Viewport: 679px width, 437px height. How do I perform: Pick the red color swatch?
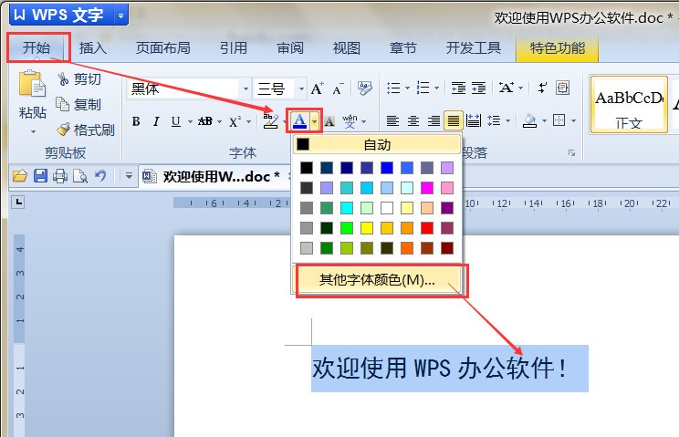(x=427, y=228)
